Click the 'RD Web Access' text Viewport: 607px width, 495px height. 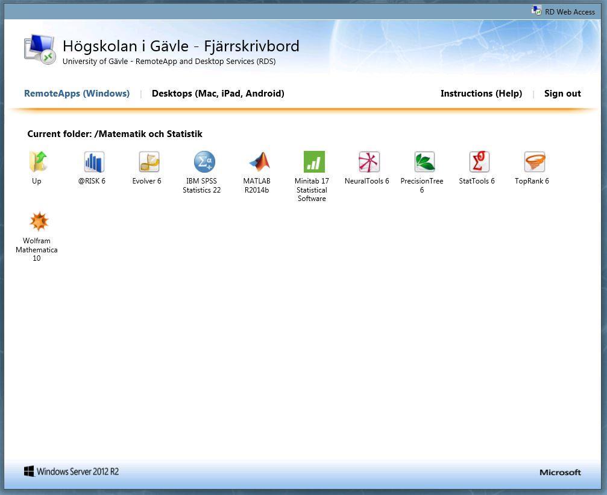pos(570,12)
